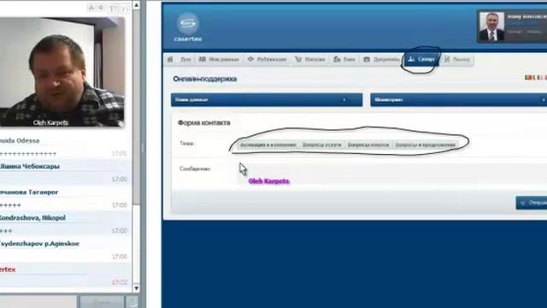Expand the right-hand blue panel header

458,100
